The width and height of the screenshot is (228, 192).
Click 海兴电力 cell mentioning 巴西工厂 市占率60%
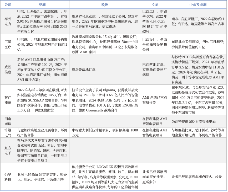point(155,21)
